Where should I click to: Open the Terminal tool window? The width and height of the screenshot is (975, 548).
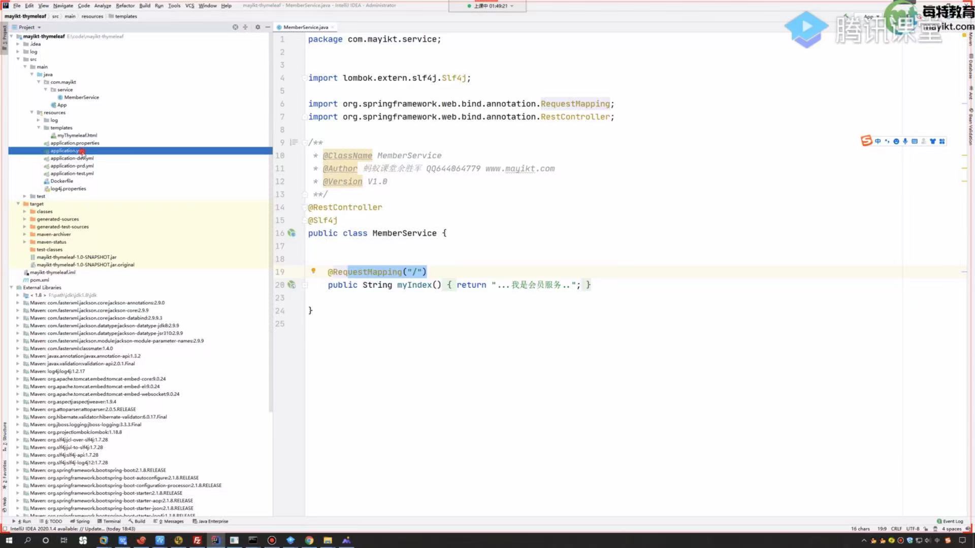(x=109, y=521)
